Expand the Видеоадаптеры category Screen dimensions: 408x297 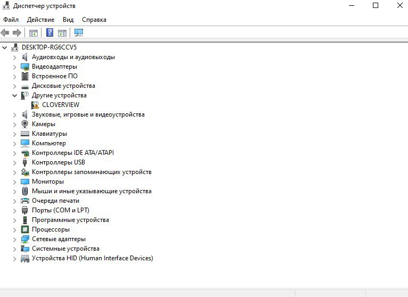coord(15,67)
